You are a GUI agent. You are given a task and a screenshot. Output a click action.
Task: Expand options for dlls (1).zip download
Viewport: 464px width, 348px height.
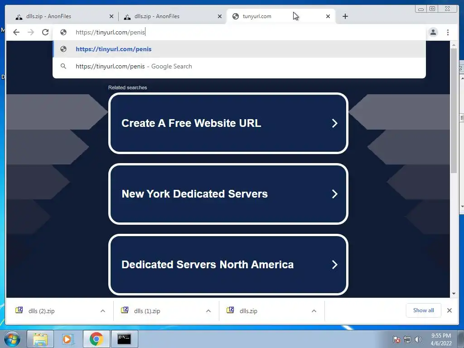pyautogui.click(x=208, y=311)
